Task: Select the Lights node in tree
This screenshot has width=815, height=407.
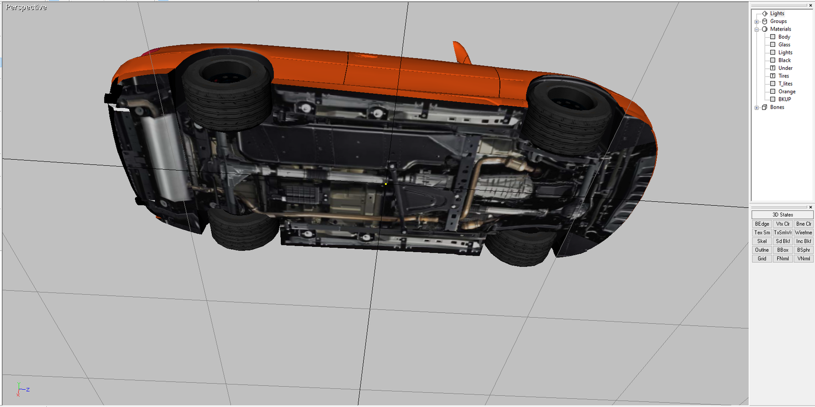Action: (x=777, y=13)
